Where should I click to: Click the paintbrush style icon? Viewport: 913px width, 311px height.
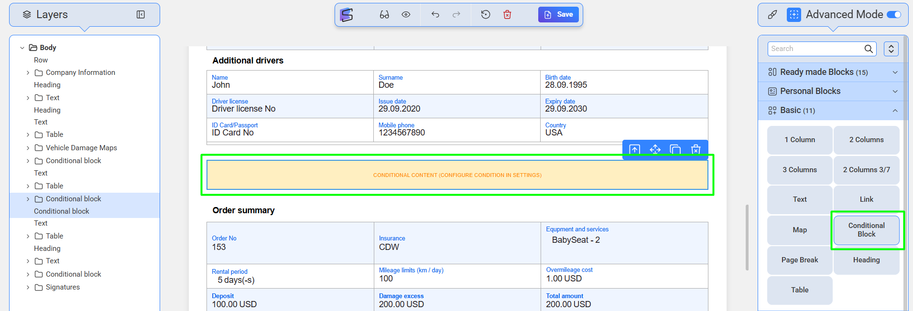772,15
